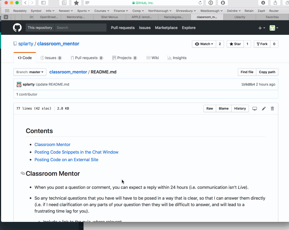Open bookmarks grid icon in favorites bar
Viewport: 289px width, 230px height.
click(x=7, y=11)
